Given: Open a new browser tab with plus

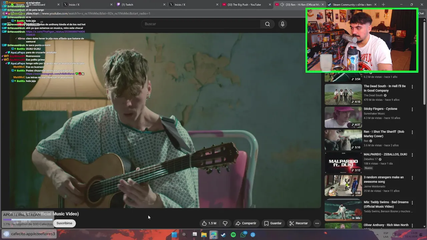Looking at the screenshot, I should [383, 5].
